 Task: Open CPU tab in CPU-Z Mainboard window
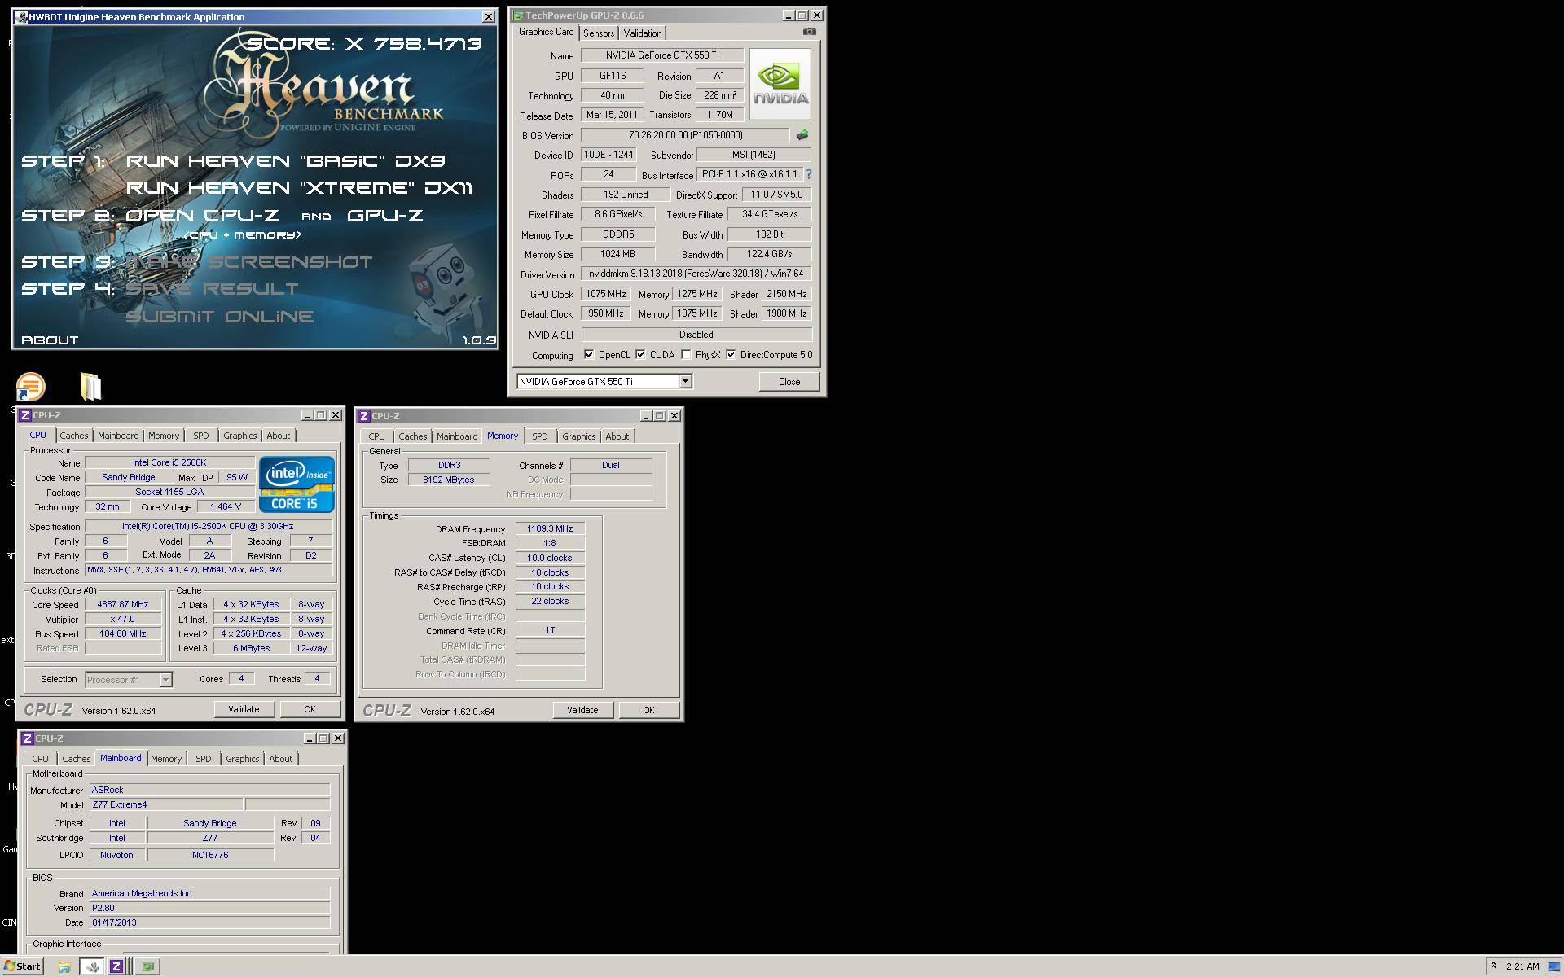click(x=40, y=759)
